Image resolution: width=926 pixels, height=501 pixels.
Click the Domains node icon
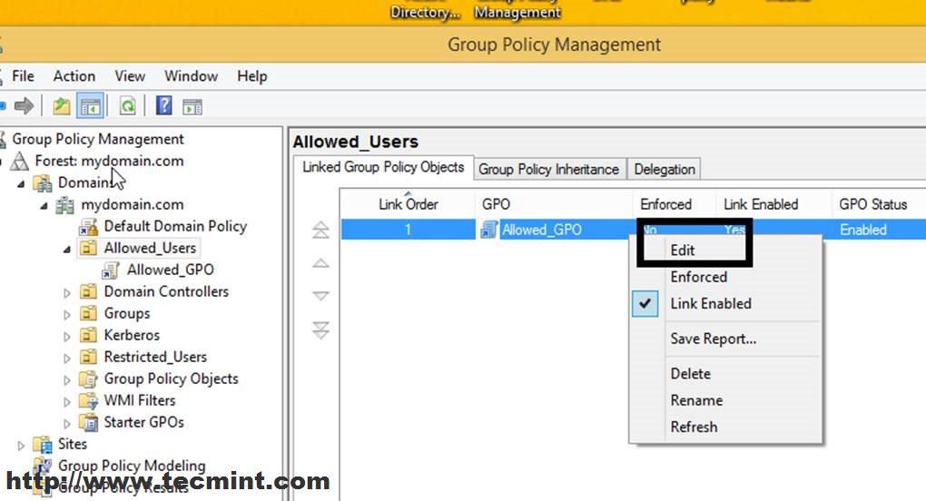[x=42, y=183]
